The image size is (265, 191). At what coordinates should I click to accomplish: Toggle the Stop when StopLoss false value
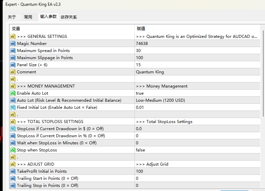pos(140,150)
